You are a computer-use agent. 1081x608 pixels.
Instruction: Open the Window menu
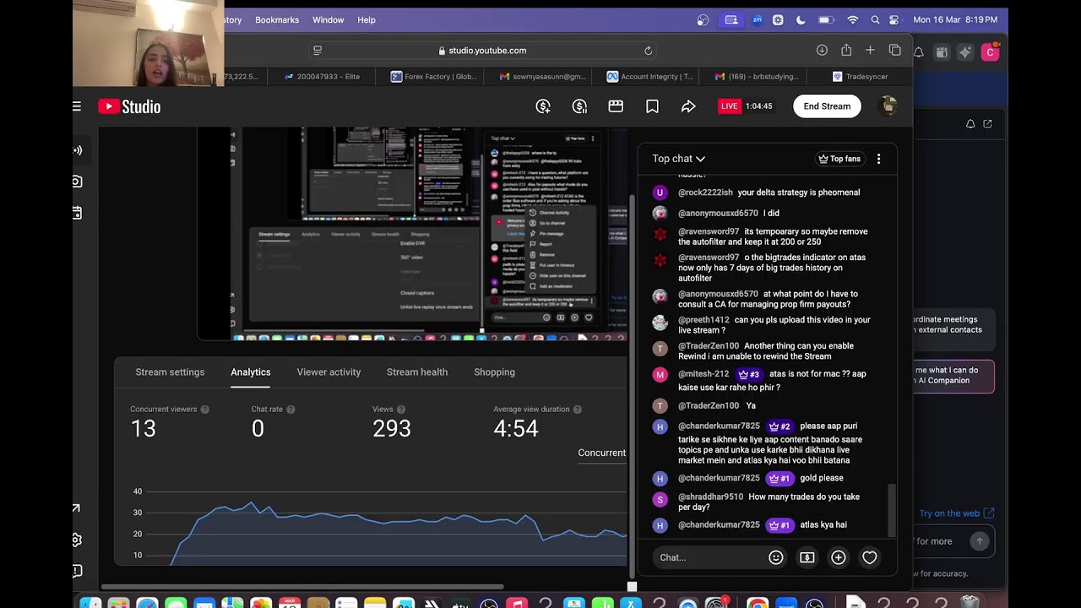(x=328, y=19)
